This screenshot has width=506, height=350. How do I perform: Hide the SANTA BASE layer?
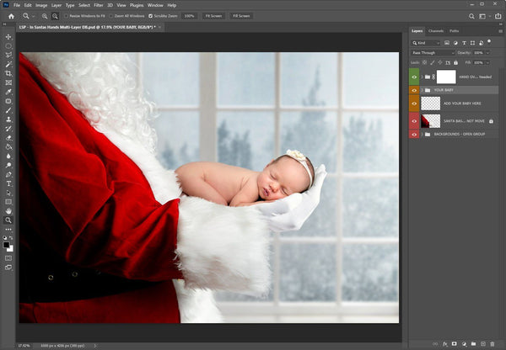pyautogui.click(x=414, y=121)
